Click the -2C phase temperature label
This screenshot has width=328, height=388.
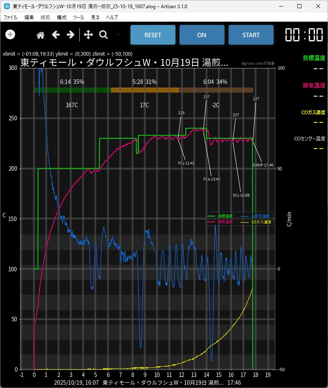coord(215,105)
